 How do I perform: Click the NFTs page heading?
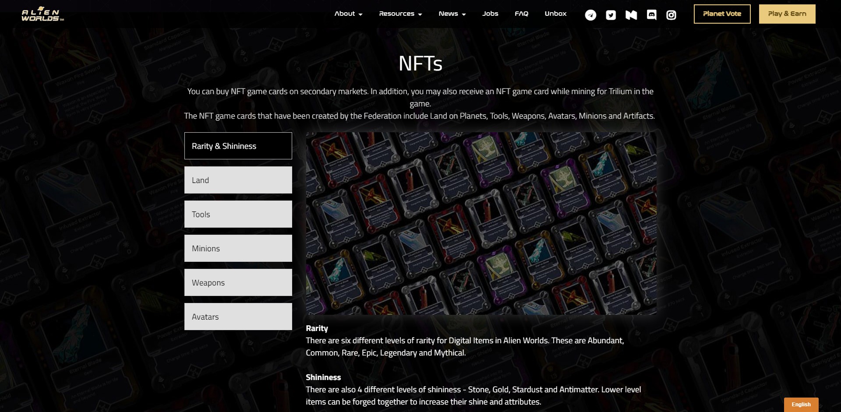click(x=420, y=63)
